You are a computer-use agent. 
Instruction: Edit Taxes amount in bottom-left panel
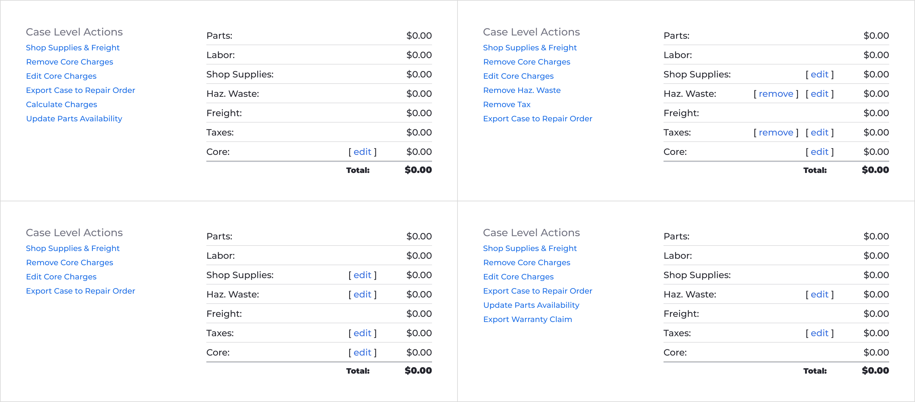tap(362, 333)
